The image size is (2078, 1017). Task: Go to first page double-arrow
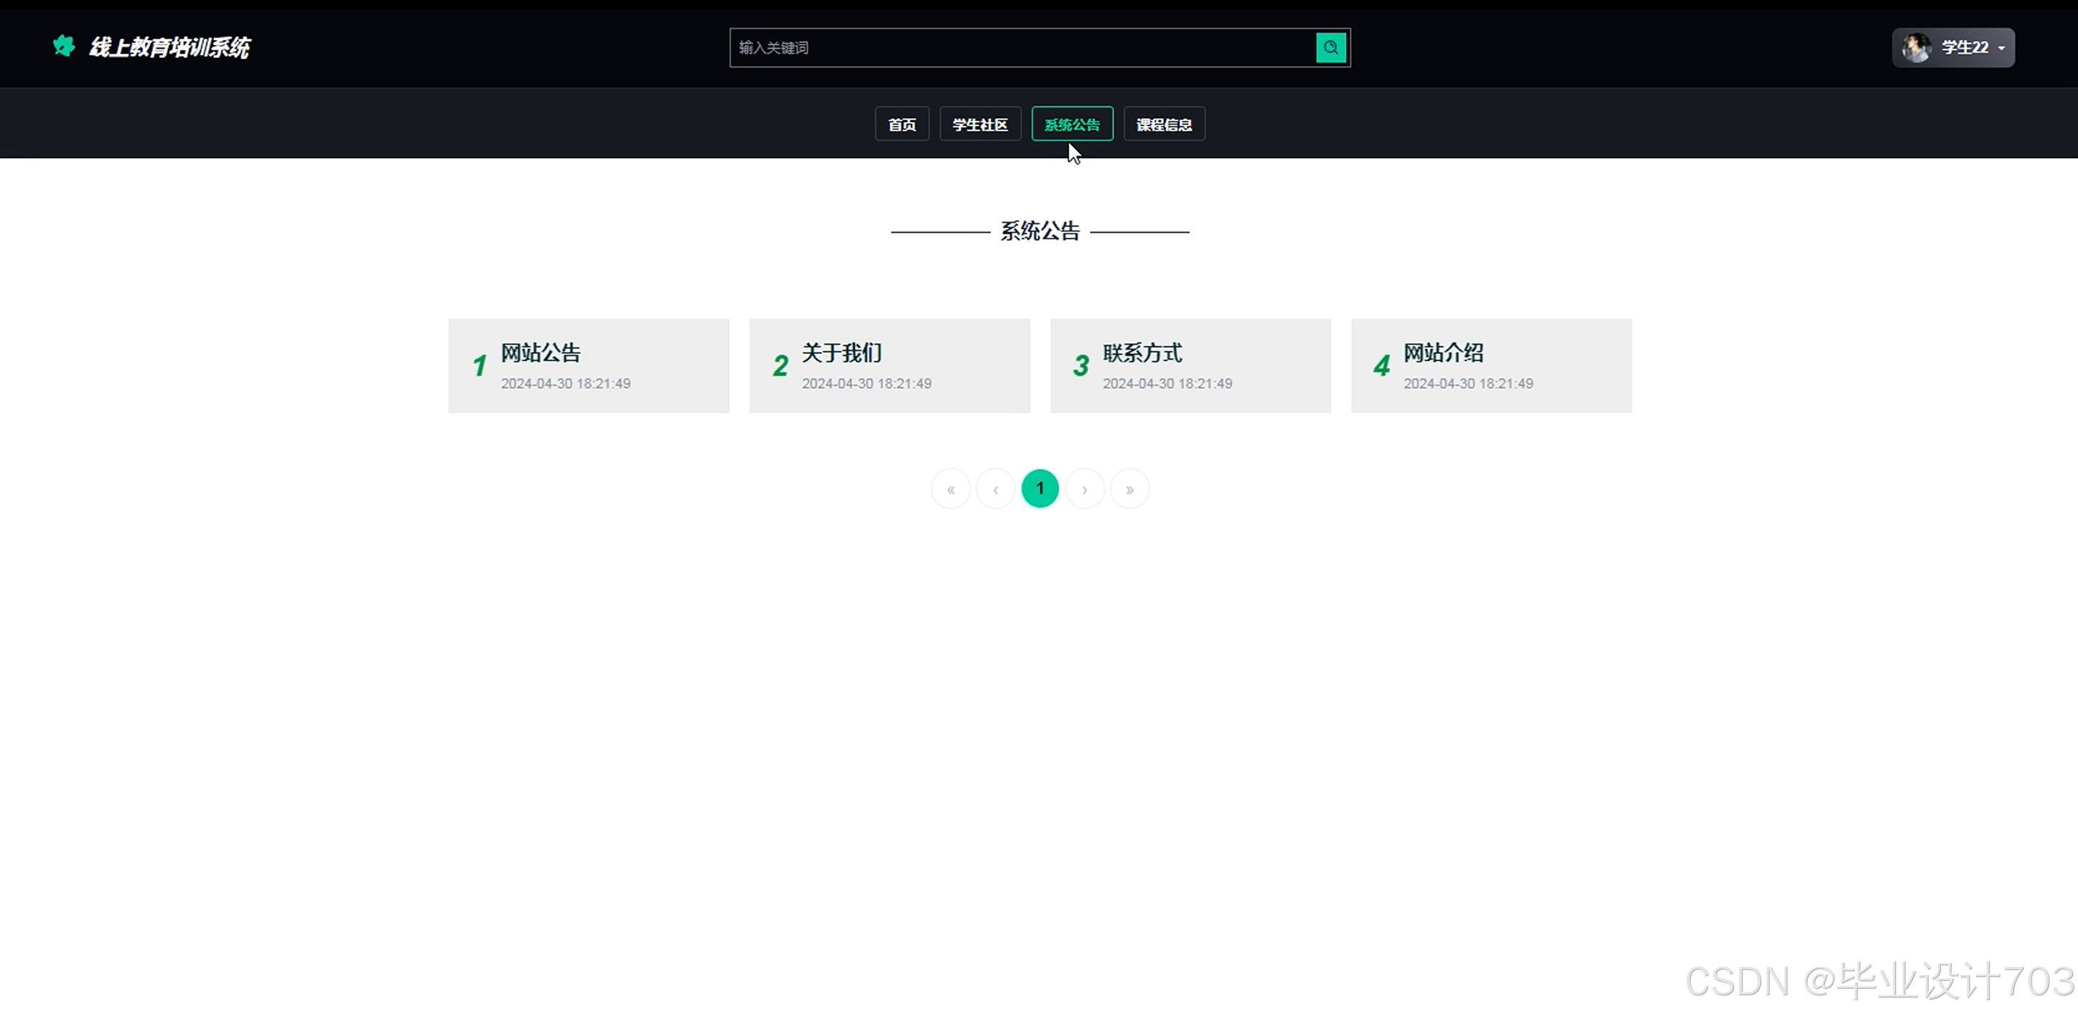(950, 489)
